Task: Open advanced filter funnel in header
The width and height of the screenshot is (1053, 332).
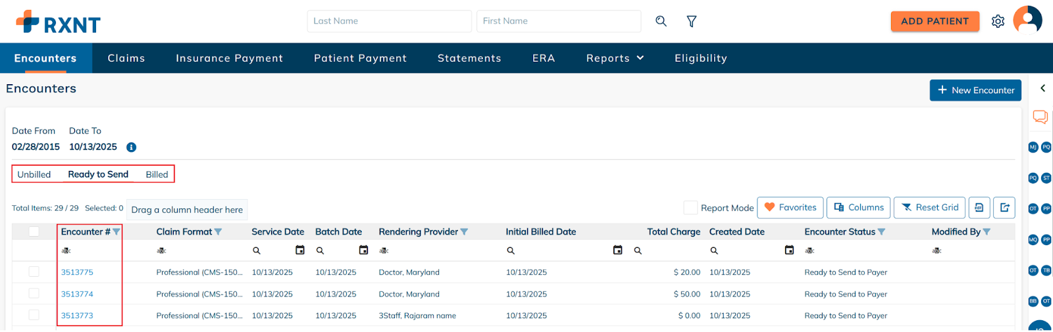Action: 692,21
